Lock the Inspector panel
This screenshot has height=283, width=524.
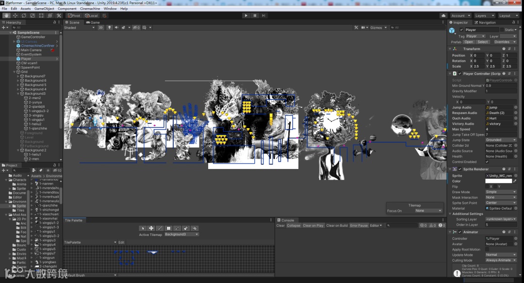coord(514,22)
